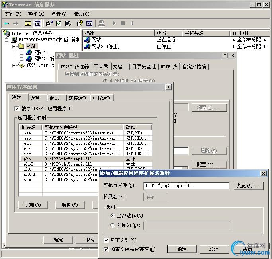Click the 网站2 (停止) icon in list pane
The height and width of the screenshot is (259, 272).
tap(88, 47)
